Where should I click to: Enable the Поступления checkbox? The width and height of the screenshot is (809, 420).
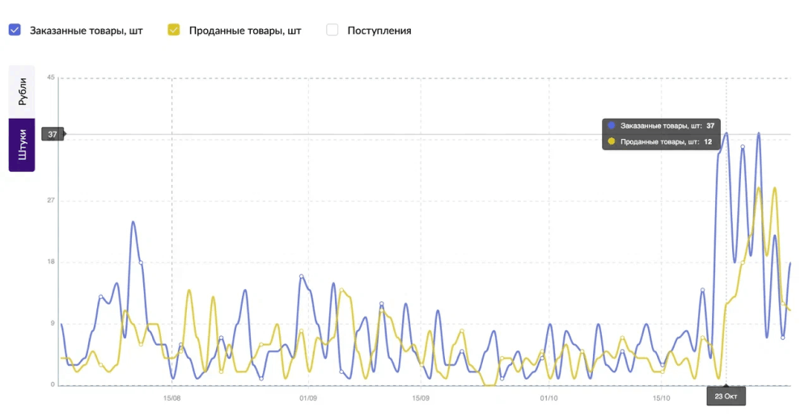coord(332,30)
